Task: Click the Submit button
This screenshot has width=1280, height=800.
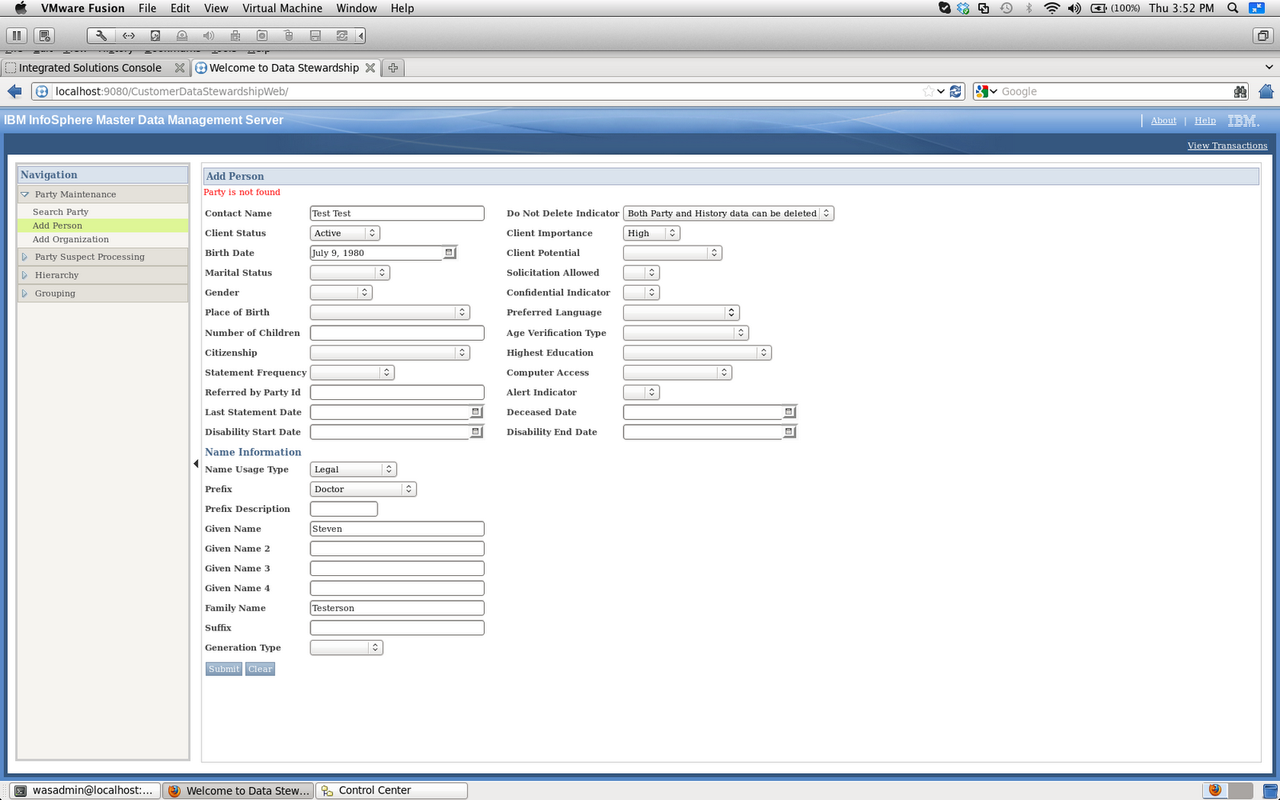Action: (x=222, y=669)
